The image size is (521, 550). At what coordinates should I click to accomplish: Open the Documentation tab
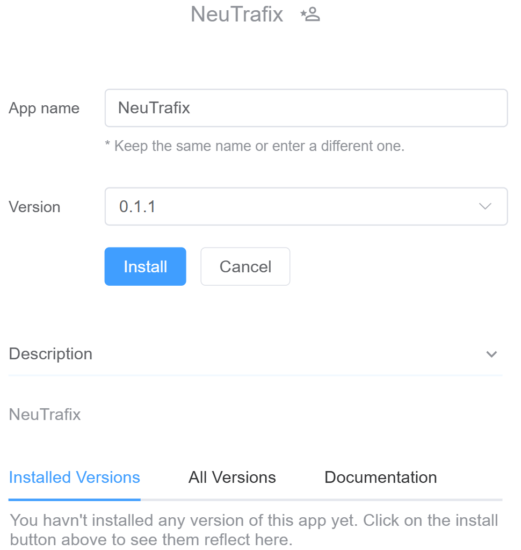coord(380,477)
